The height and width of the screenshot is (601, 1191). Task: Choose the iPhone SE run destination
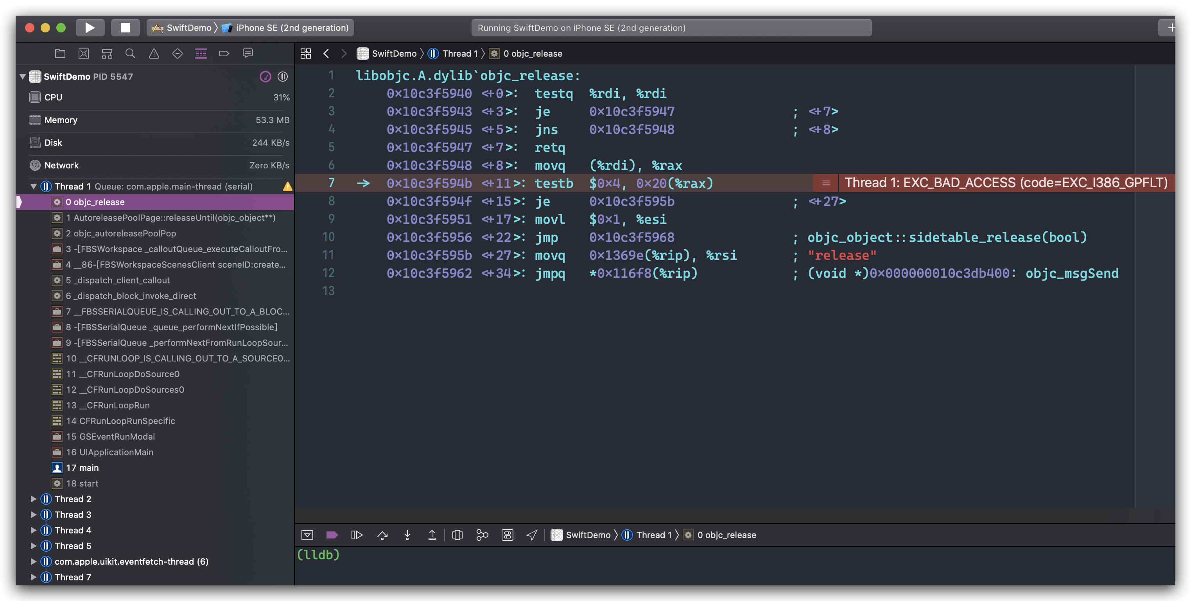click(286, 28)
